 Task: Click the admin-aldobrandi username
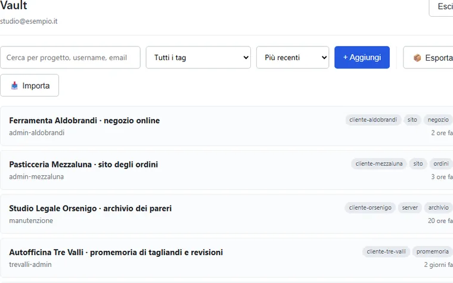(37, 133)
